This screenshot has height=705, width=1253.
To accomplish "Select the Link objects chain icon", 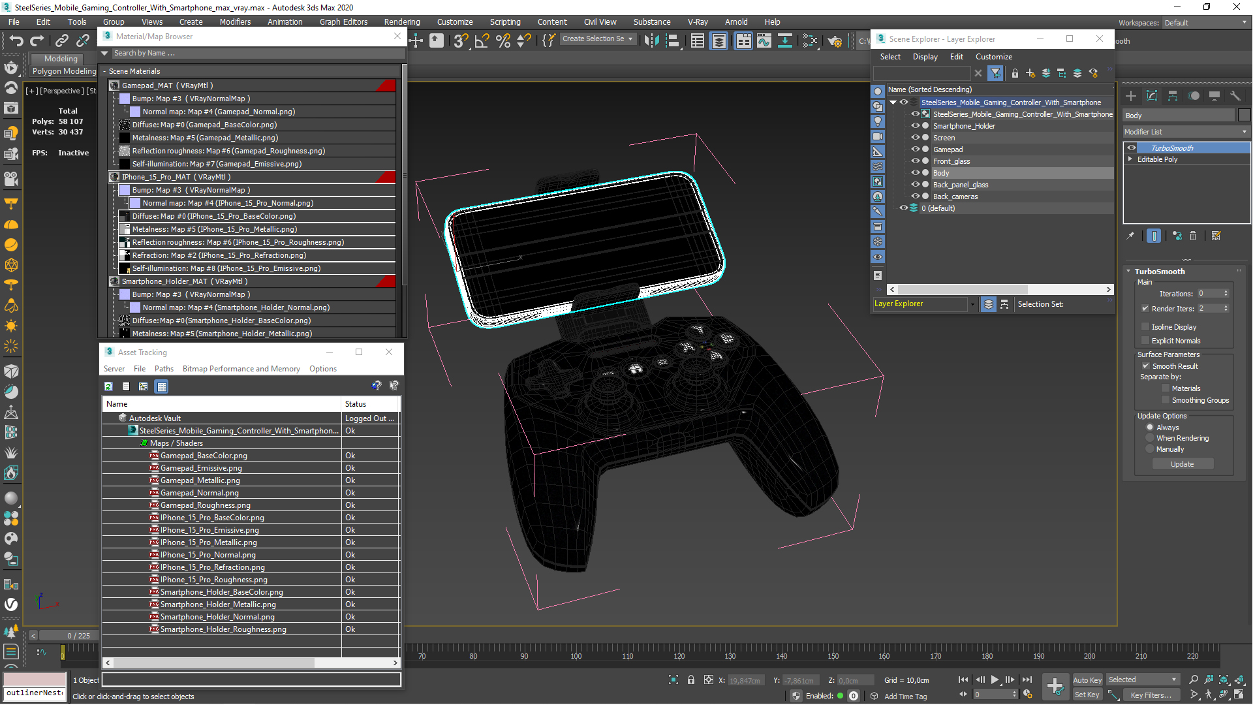I will click(62, 41).
